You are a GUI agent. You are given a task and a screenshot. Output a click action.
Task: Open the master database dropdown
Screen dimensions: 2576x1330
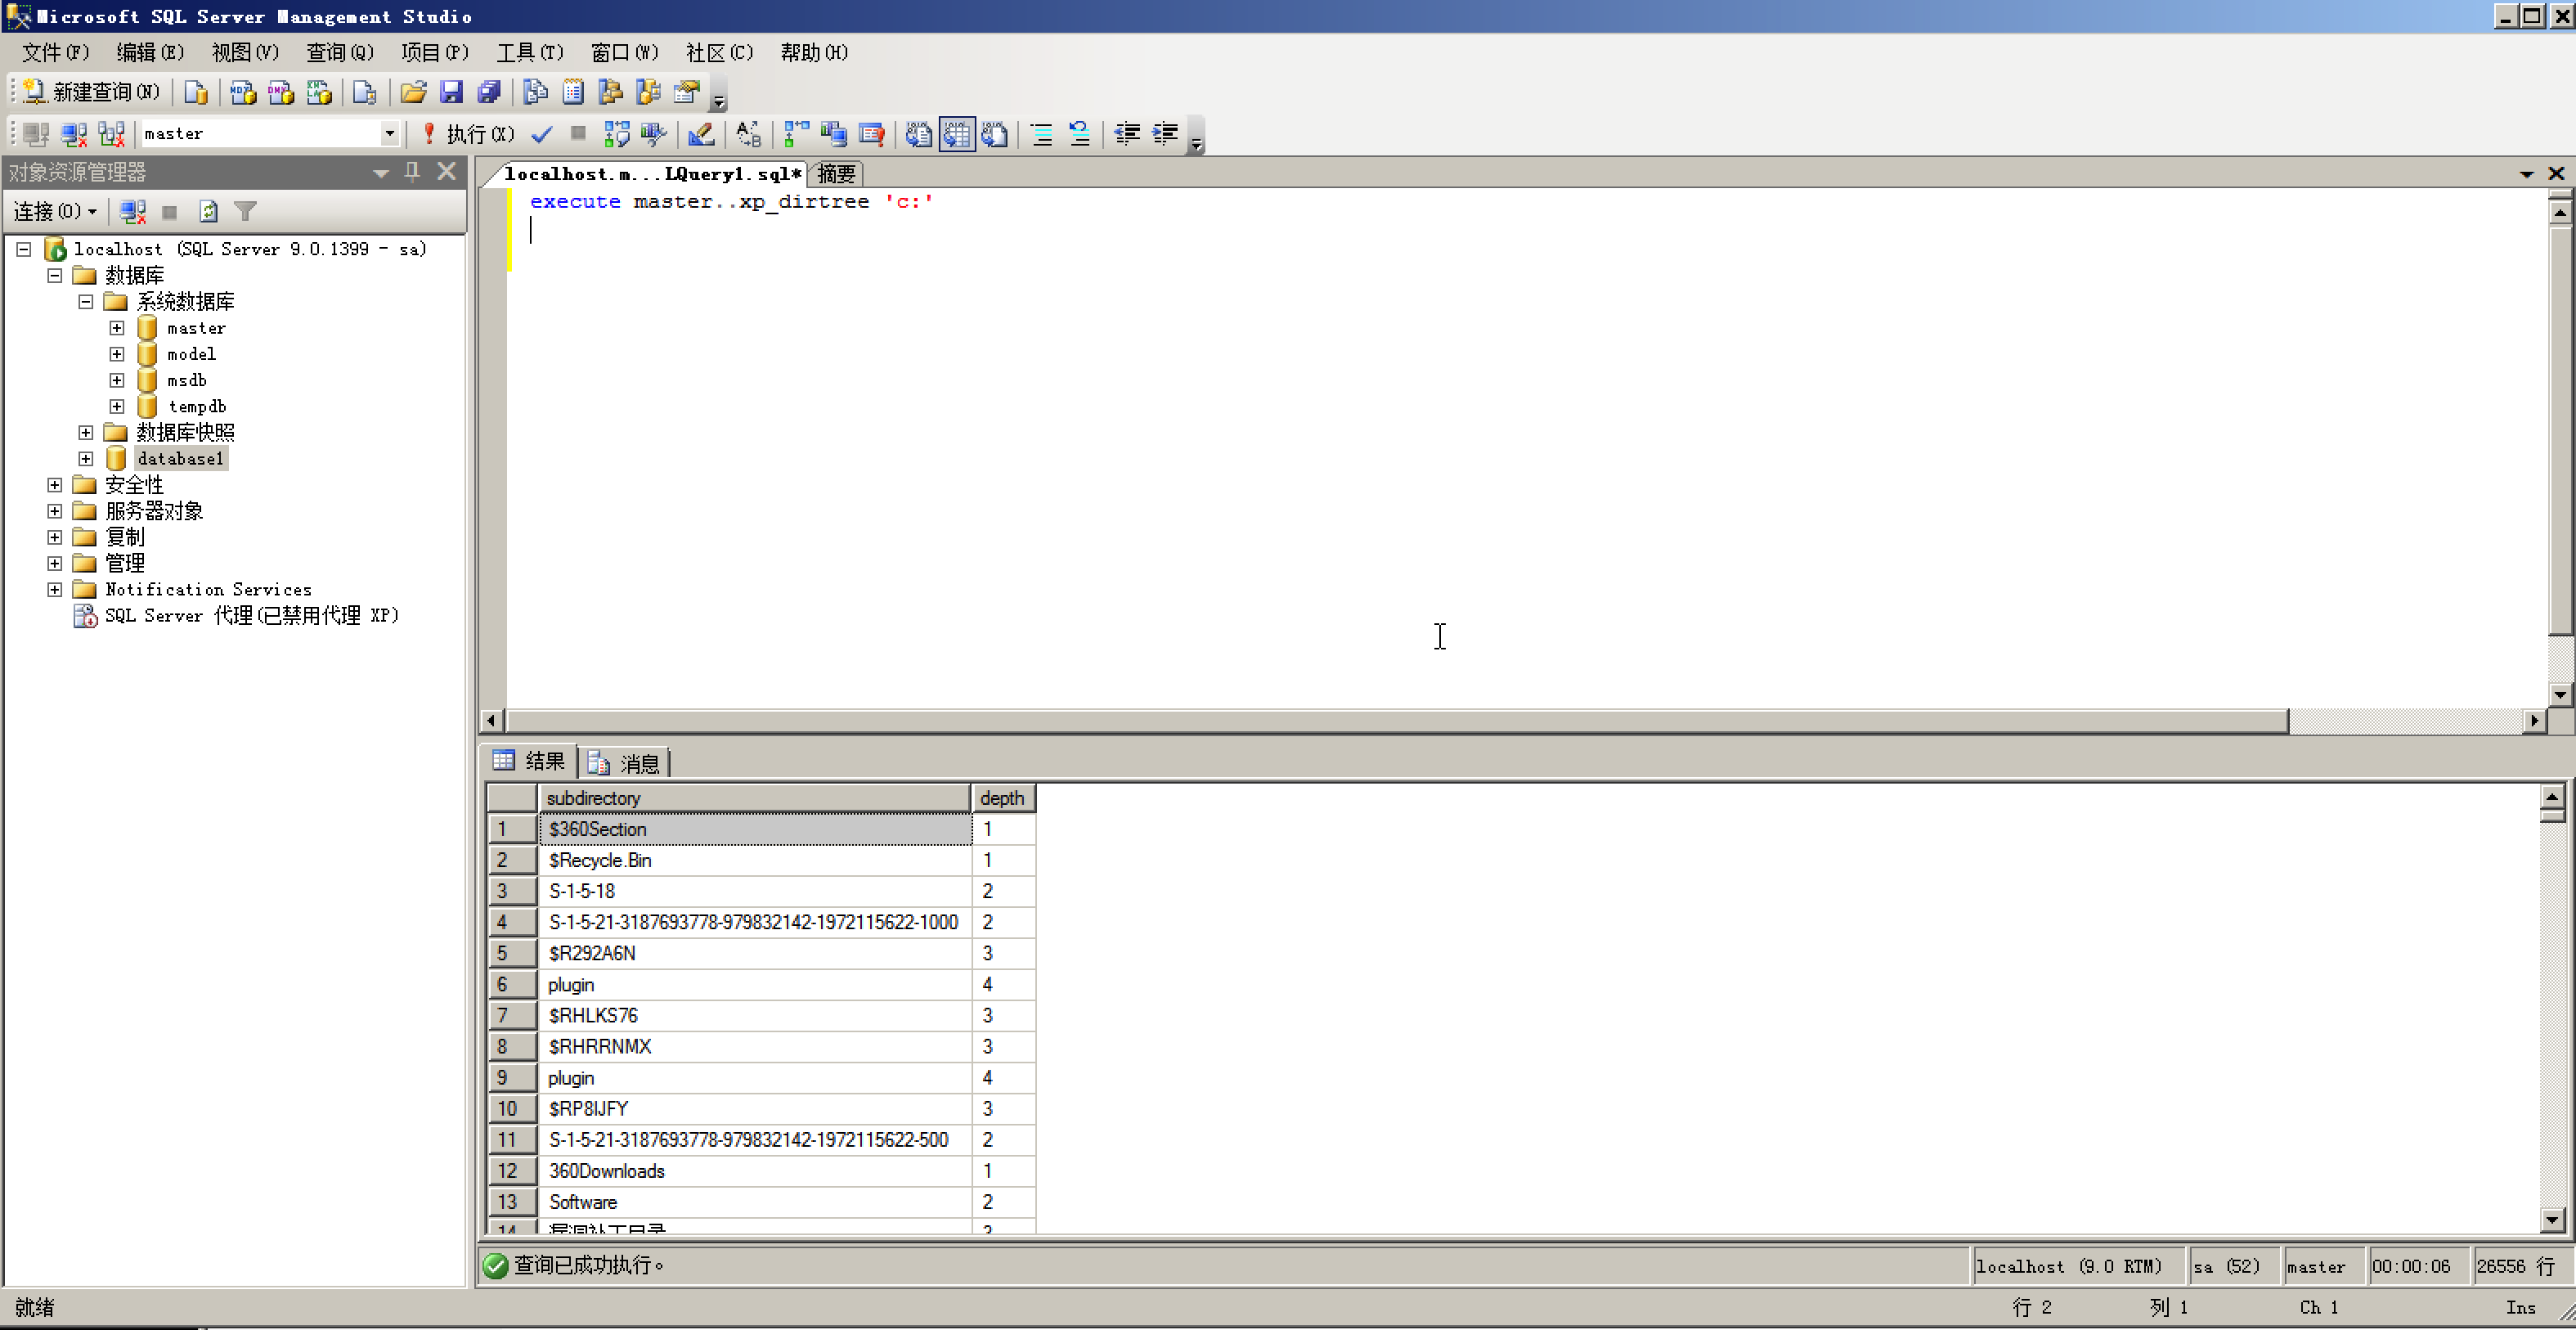(389, 134)
